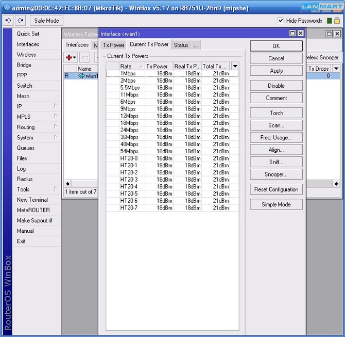Click the right scroll arrow in Wireless Tables
The image size is (345, 337).
coord(336,184)
